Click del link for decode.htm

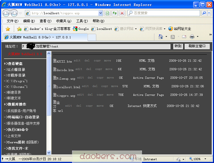(x=89, y=69)
